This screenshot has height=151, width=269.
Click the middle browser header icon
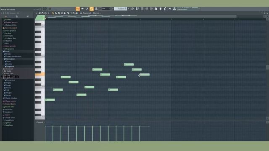[x=17, y=16]
